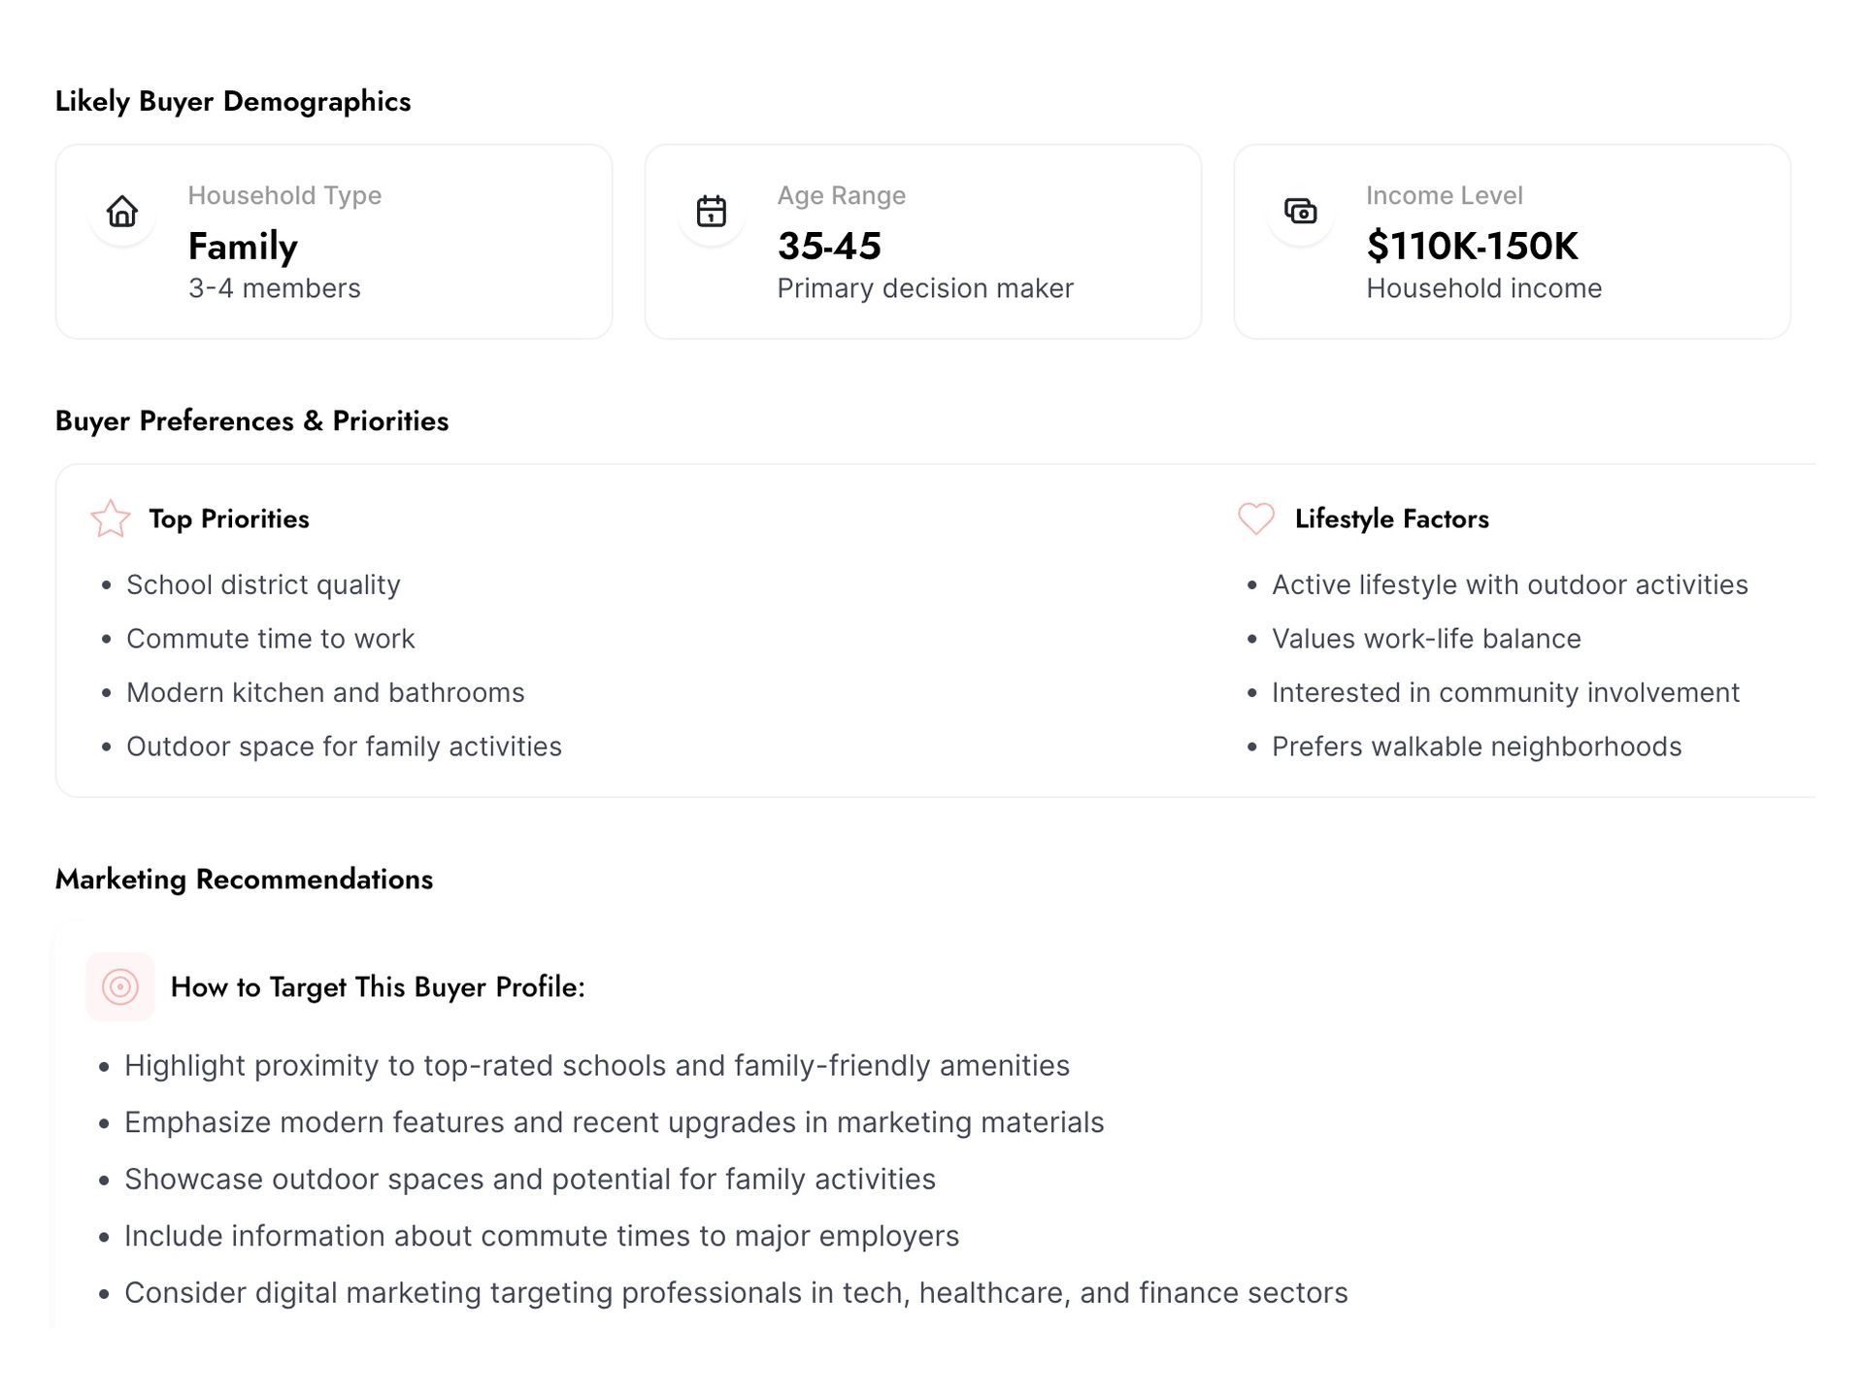Click the Buyer Preferences & Priorities heading

(x=251, y=421)
